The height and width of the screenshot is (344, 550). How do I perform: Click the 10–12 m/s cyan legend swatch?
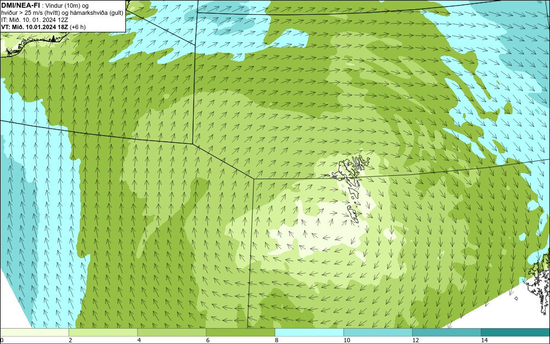pos(378,332)
